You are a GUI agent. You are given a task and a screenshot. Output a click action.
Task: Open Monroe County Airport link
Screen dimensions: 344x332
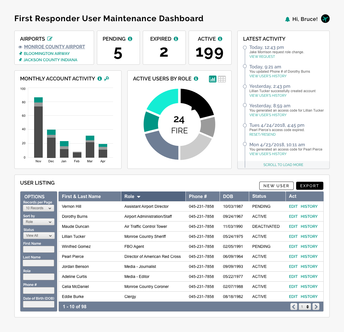click(54, 47)
